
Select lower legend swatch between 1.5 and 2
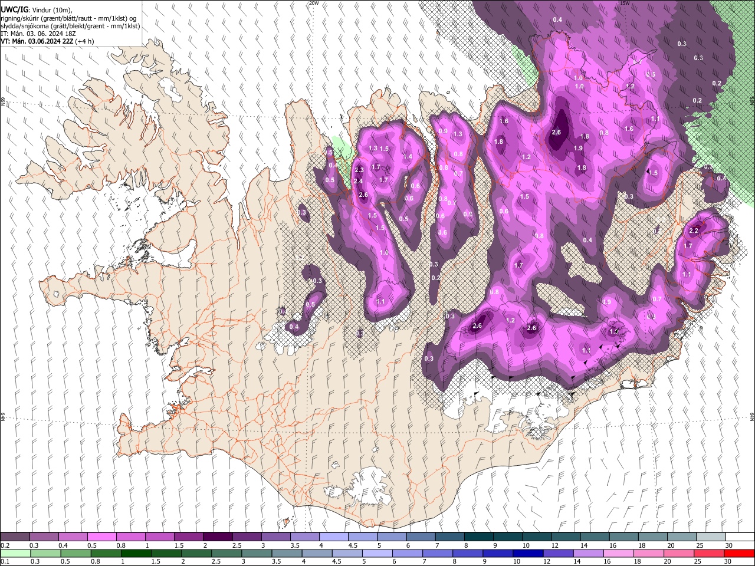point(166,554)
